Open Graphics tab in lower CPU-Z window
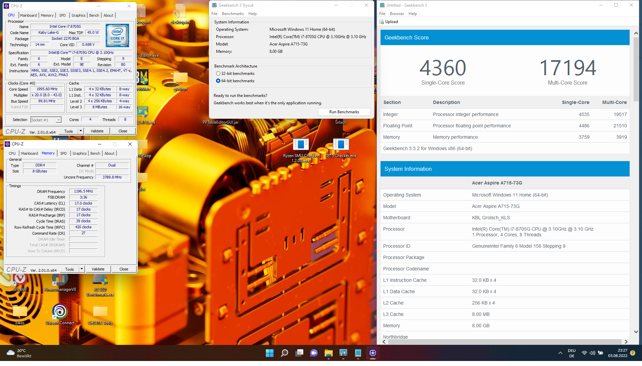642x366 pixels. pos(80,153)
